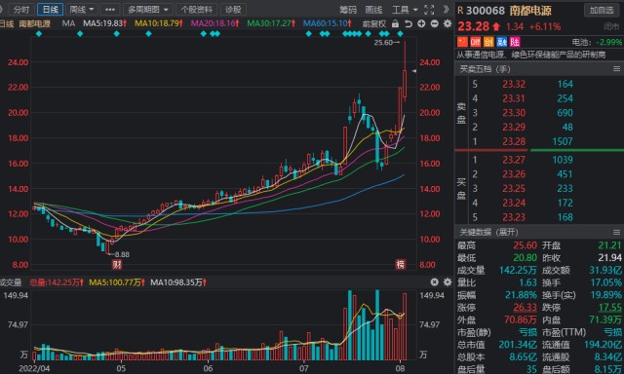Click volume MA5:100.77万 label
624x374 pixels.
[x=116, y=282]
